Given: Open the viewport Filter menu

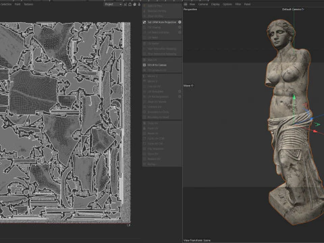Looking at the screenshot, I should [x=238, y=4].
